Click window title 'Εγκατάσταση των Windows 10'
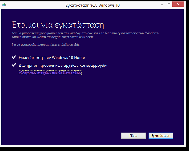189x151 pixels. (93, 5)
